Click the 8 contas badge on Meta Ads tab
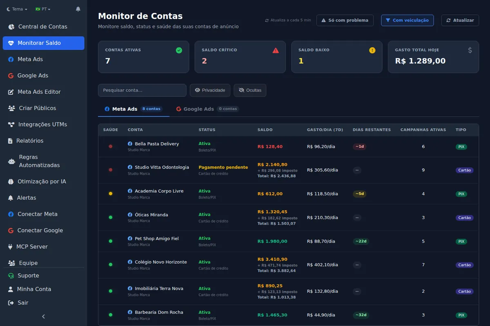 pos(151,109)
